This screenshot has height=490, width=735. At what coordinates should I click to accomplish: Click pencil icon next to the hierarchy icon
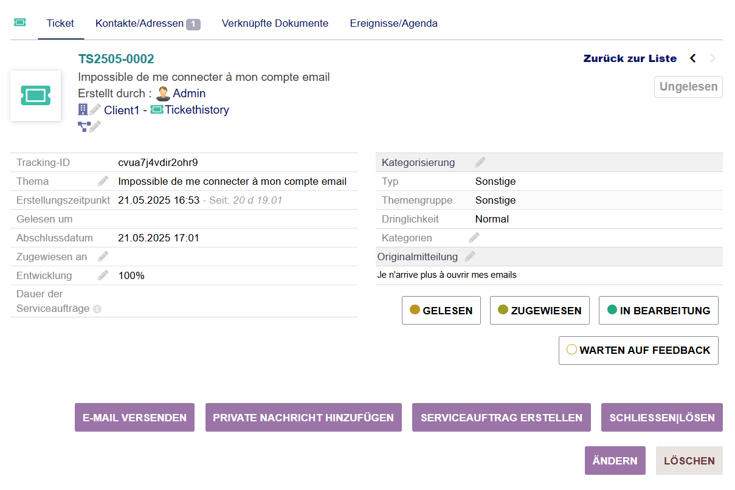95,126
